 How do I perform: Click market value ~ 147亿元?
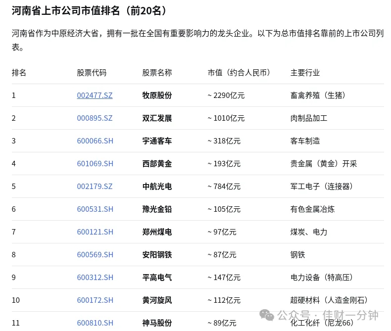pos(224,277)
